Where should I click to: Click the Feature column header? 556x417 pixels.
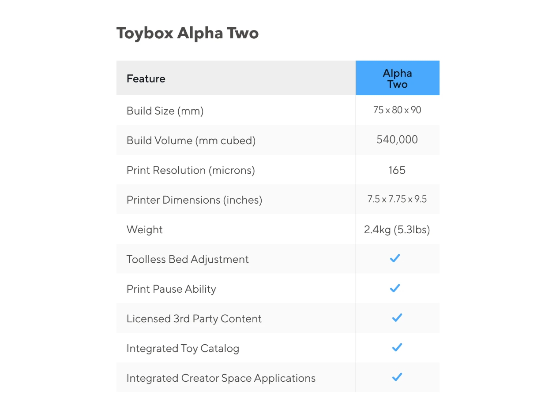click(146, 78)
